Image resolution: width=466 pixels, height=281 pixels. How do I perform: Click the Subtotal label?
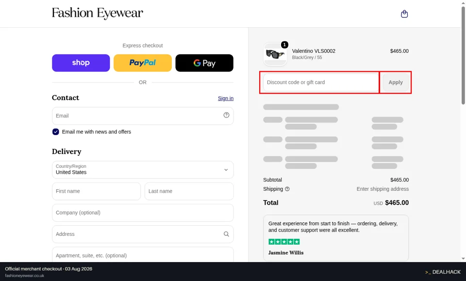click(x=272, y=180)
